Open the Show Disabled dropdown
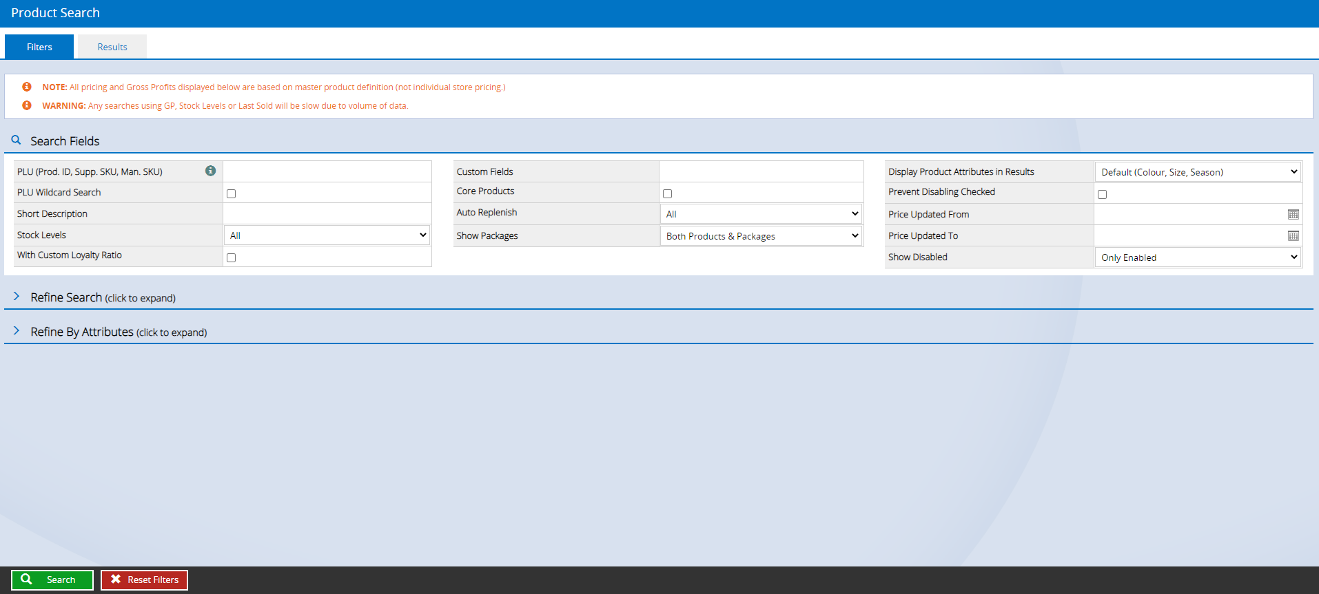The width and height of the screenshot is (1319, 594). click(1198, 257)
